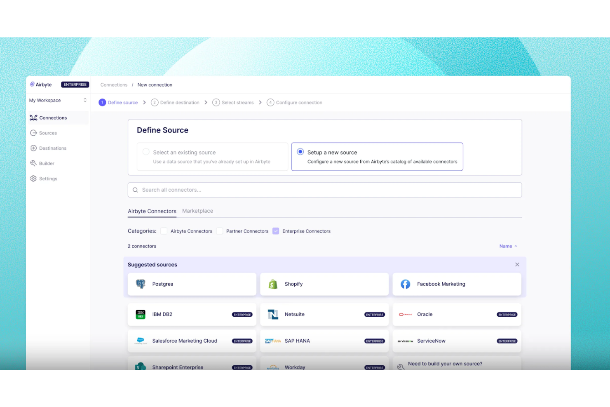Change the Name sort order

pos(508,246)
